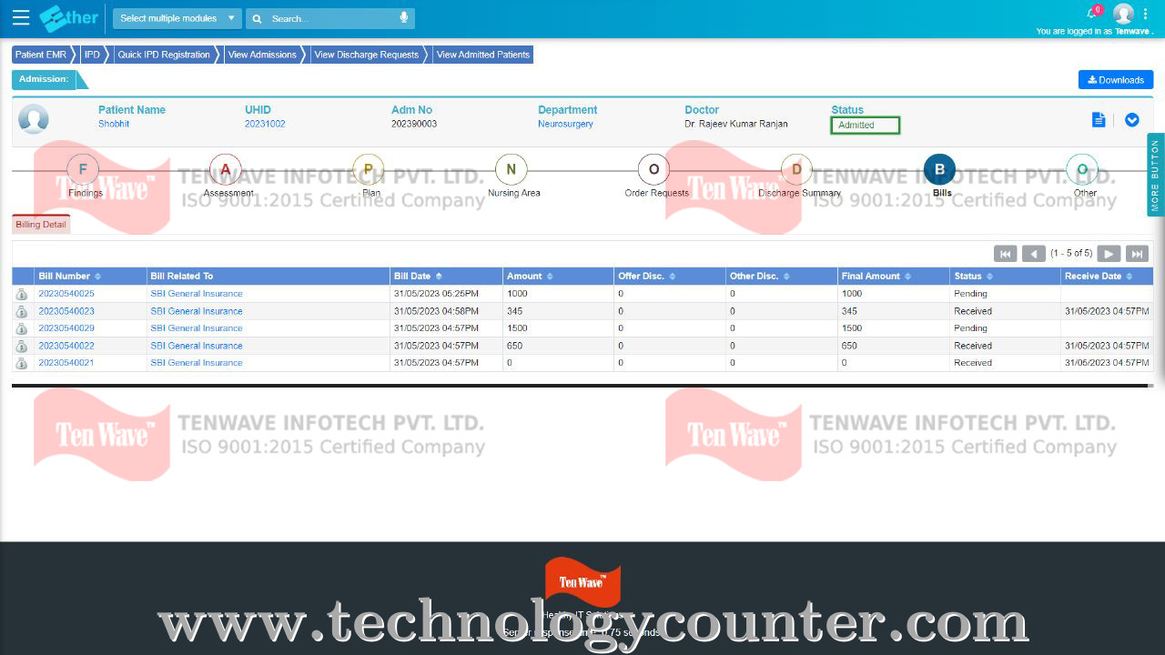Go to the Other step circle
Image resolution: width=1165 pixels, height=655 pixels.
click(x=1082, y=169)
